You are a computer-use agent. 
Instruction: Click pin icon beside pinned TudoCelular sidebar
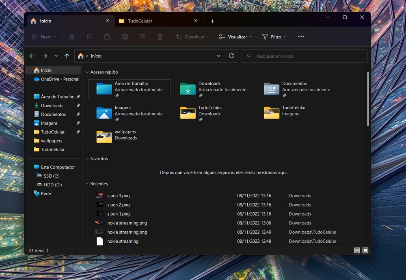point(78,132)
